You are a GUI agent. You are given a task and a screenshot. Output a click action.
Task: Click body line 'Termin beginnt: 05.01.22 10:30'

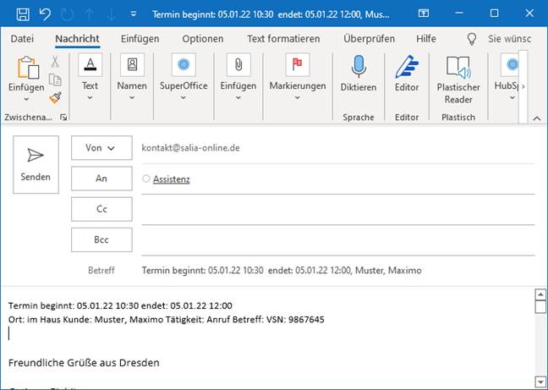[x=74, y=305]
